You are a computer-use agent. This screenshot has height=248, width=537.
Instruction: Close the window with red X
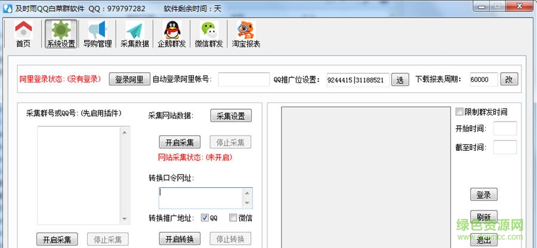click(x=519, y=7)
